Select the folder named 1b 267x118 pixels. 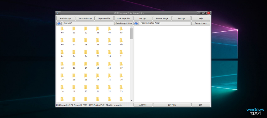pos(98,77)
